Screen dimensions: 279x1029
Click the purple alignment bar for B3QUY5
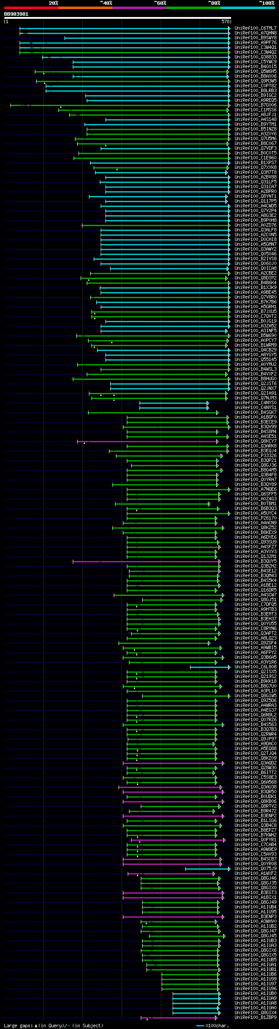click(147, 561)
